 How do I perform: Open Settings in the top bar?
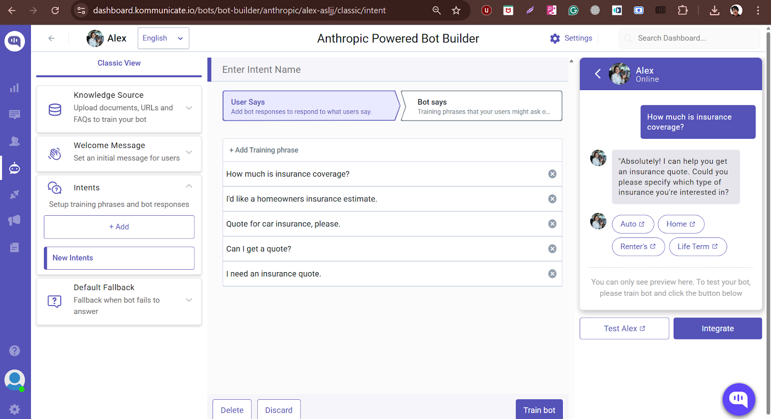pos(571,38)
